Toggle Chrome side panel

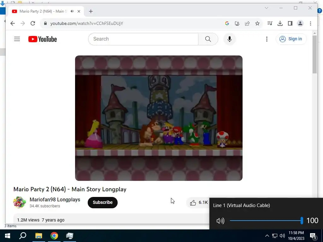point(290,23)
